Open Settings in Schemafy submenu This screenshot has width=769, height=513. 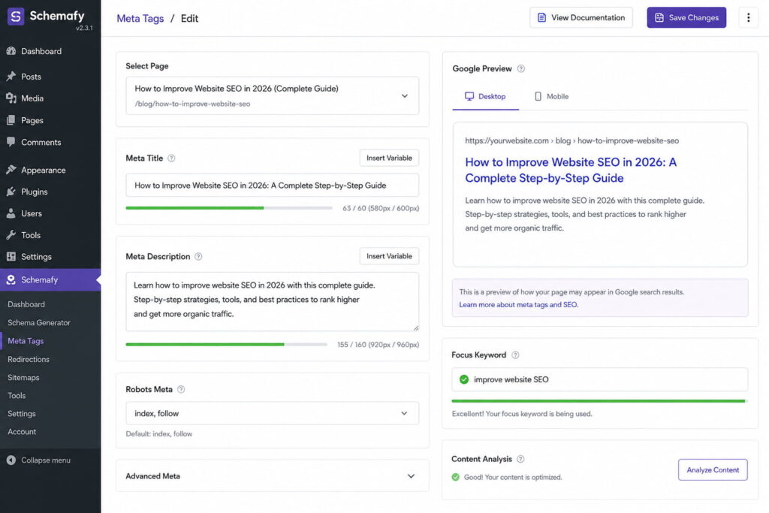[22, 413]
